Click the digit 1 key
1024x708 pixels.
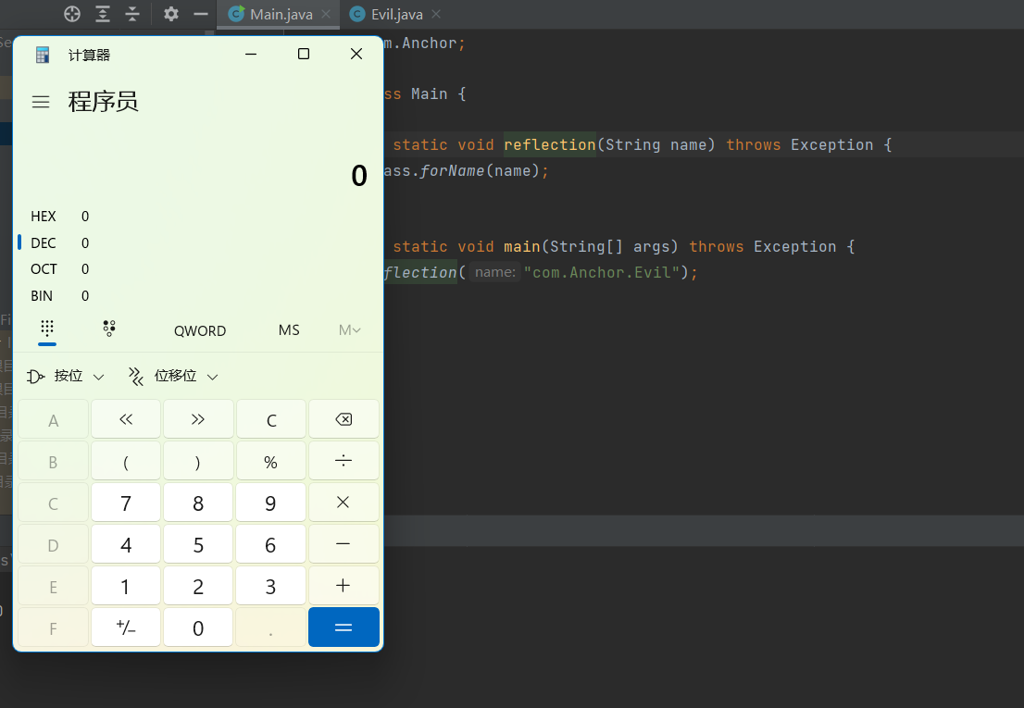click(126, 586)
